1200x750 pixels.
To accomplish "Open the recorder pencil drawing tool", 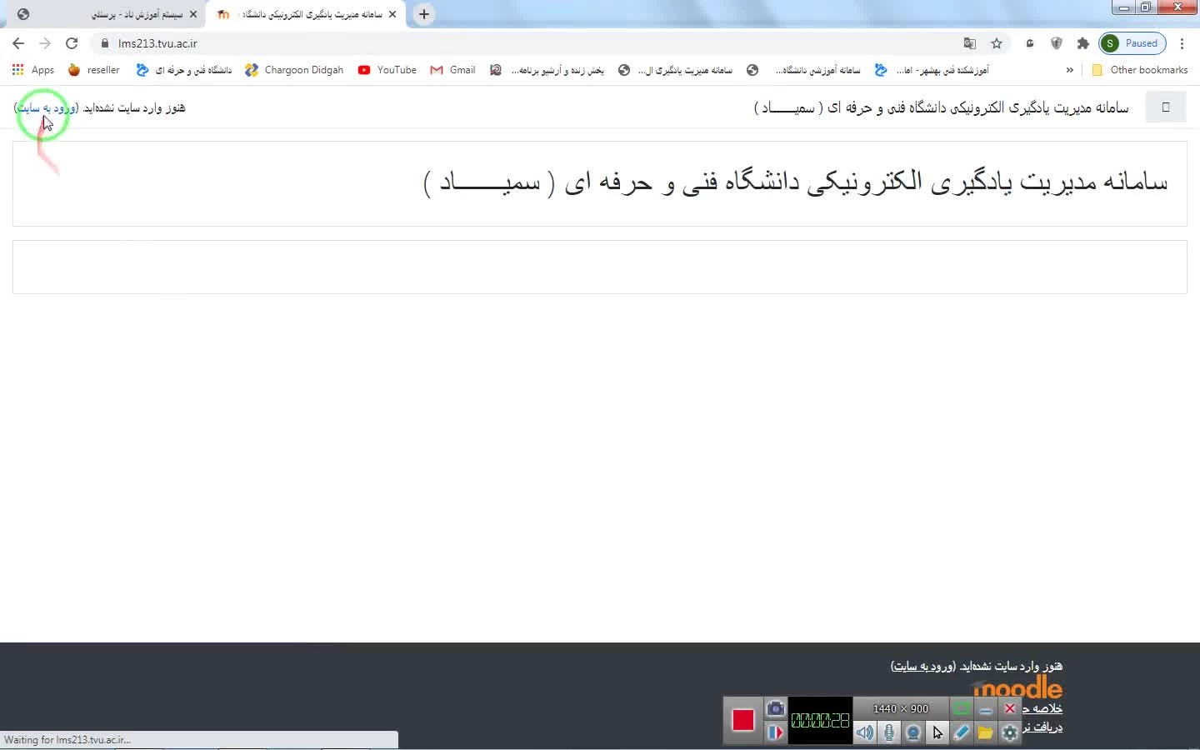I will pyautogui.click(x=962, y=732).
